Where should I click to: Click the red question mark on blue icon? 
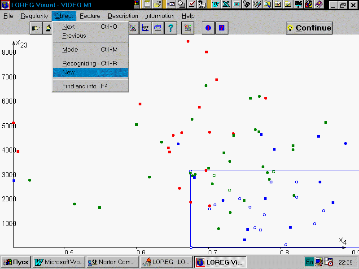pyautogui.click(x=221, y=28)
